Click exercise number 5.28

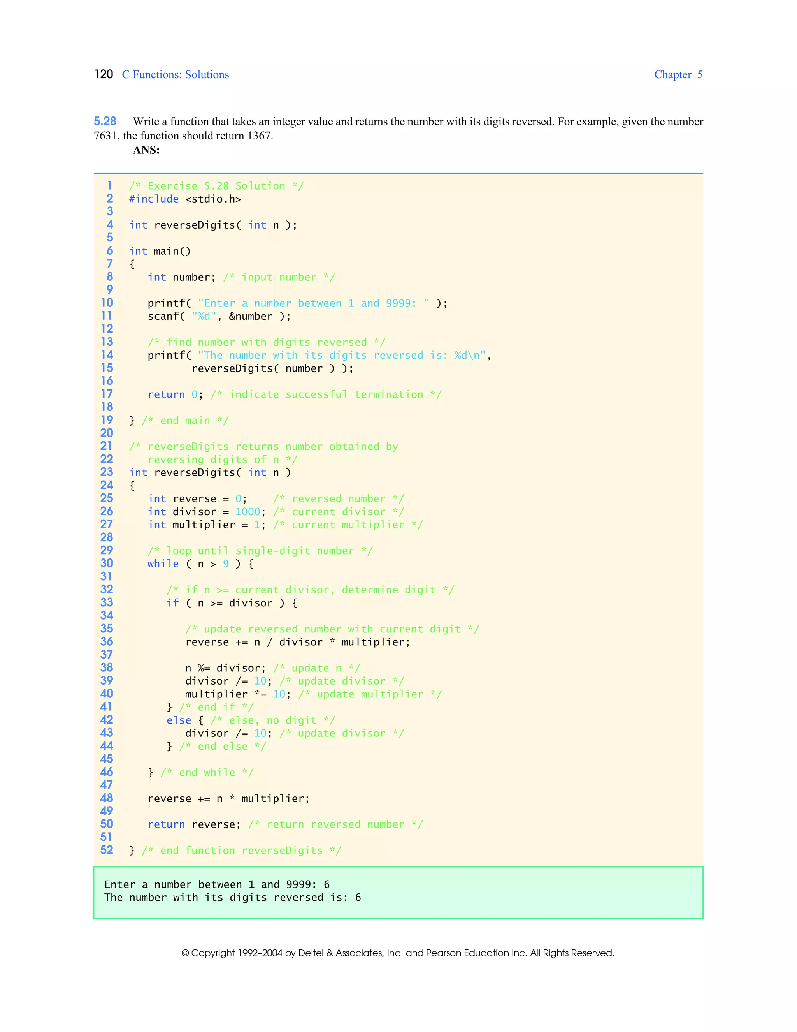(x=105, y=122)
